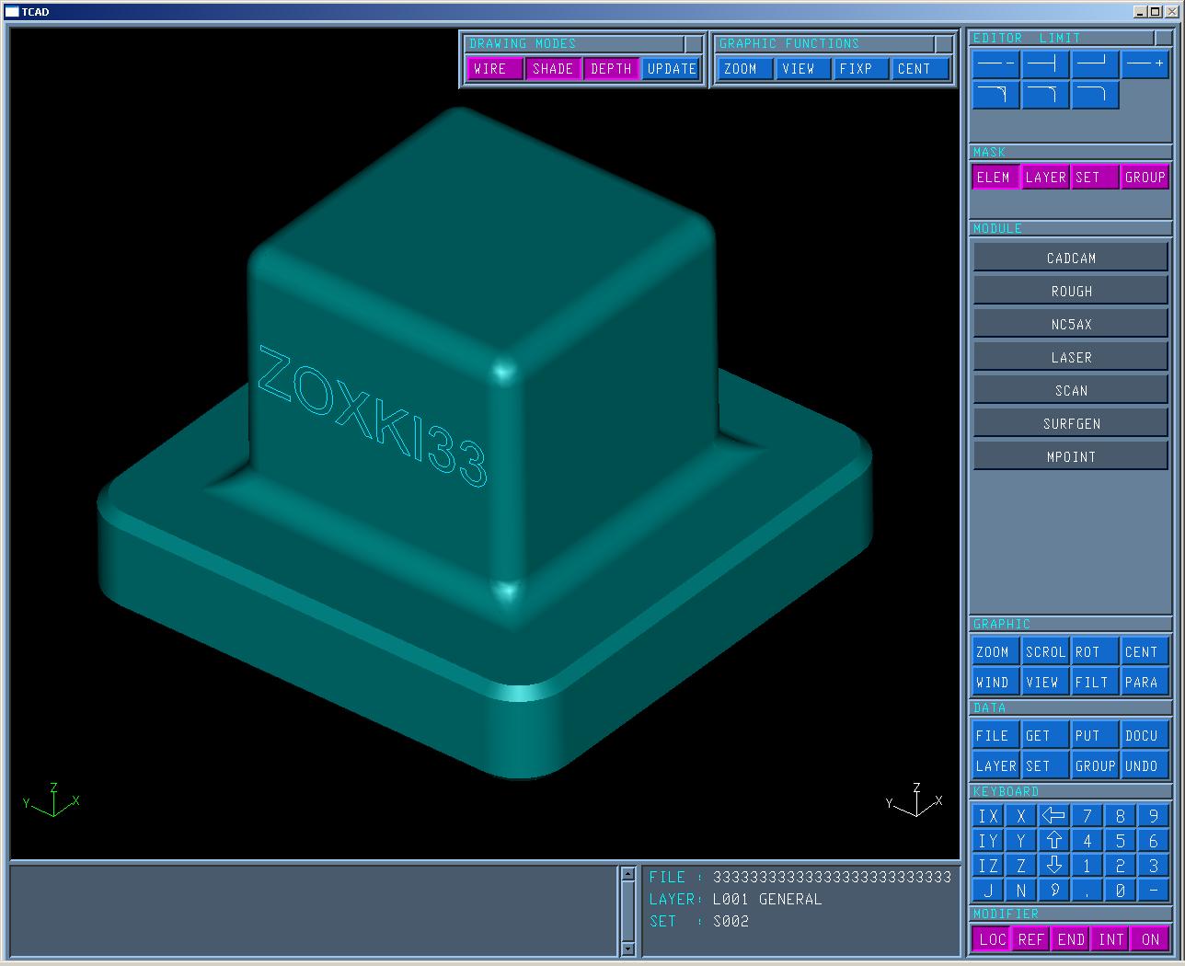Click VIEW in Graphic Functions bar
This screenshot has width=1185, height=966.
tap(802, 69)
